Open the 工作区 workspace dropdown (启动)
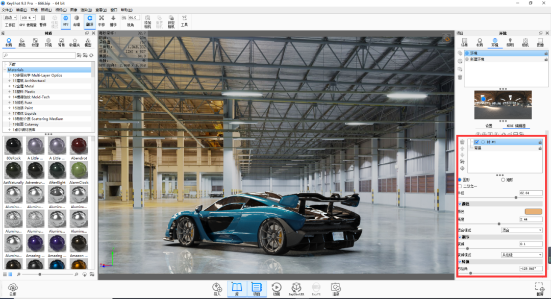This screenshot has width=551, height=299. pos(10,17)
